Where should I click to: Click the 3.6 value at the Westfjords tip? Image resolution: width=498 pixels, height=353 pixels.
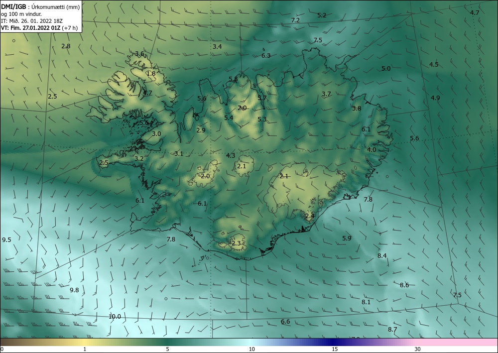[x=139, y=54]
